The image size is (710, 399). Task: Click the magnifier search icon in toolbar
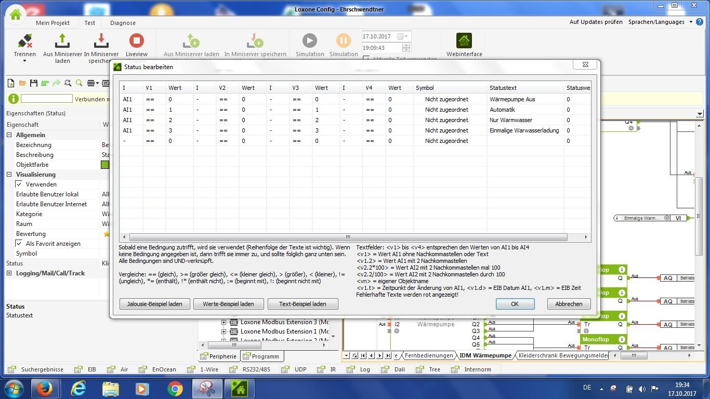pos(79,83)
